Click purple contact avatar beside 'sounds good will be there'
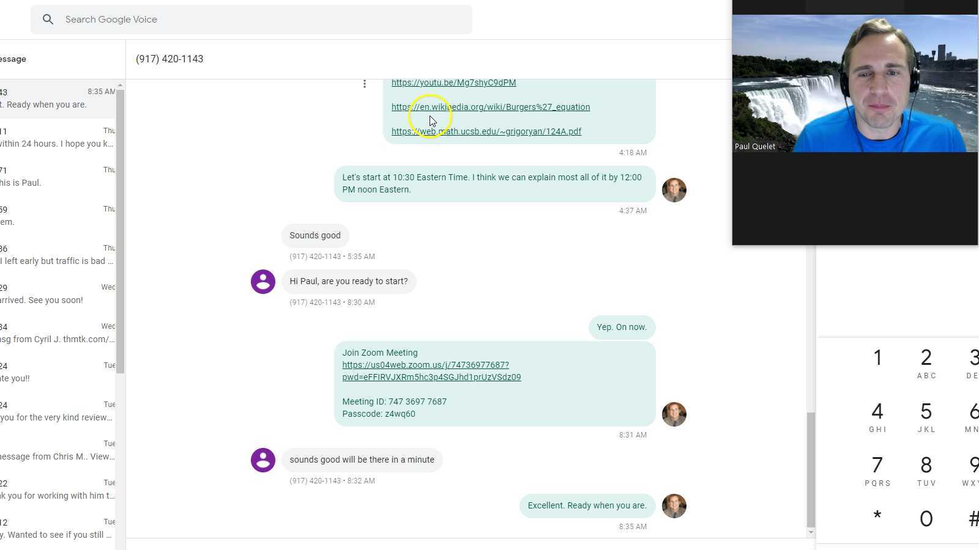 click(x=263, y=460)
